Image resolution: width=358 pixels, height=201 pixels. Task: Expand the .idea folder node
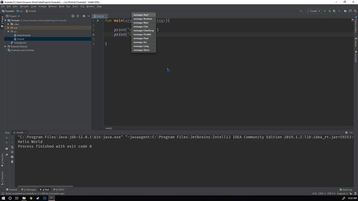point(8,24)
